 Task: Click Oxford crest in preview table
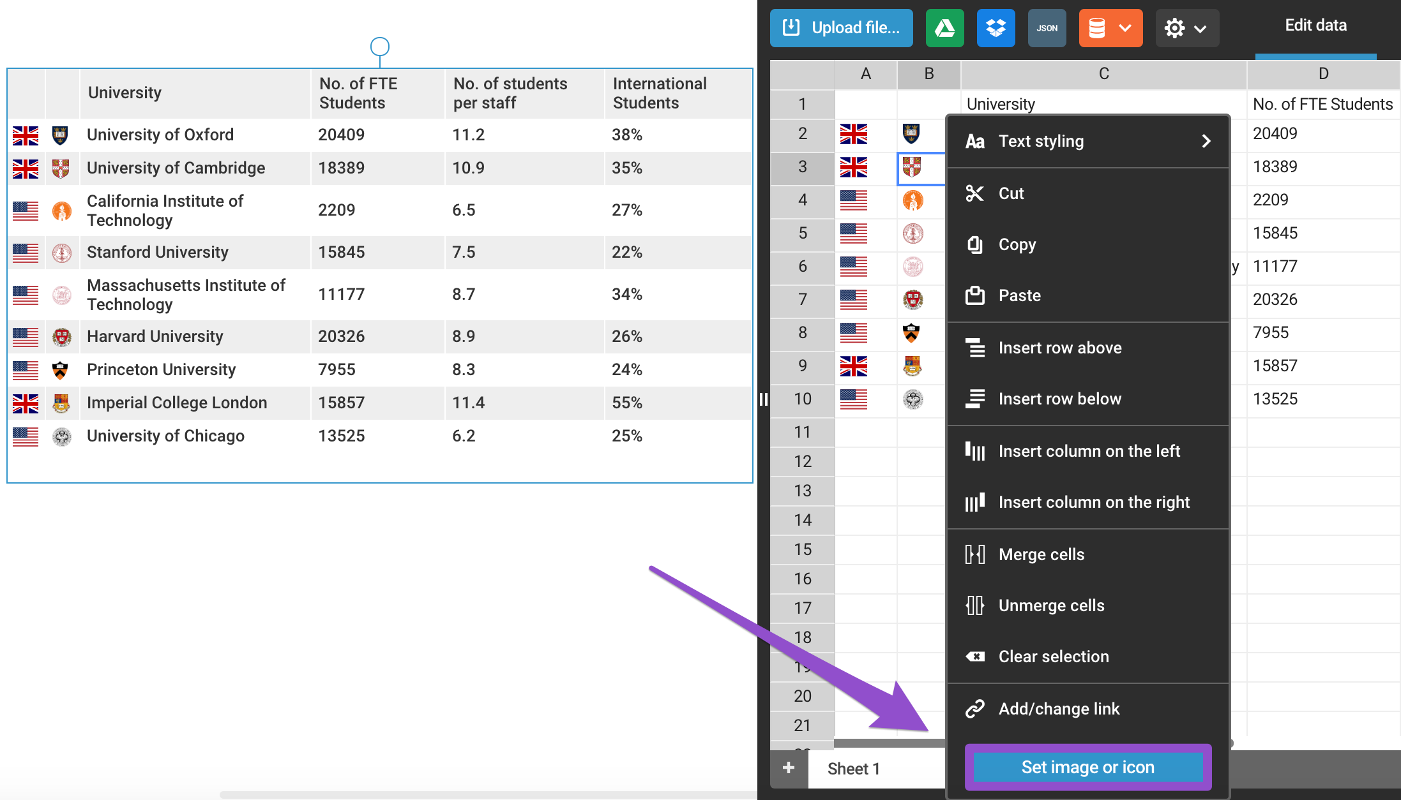pos(60,135)
